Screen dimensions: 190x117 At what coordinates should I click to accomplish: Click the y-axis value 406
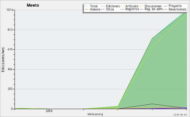(x=10, y=69)
